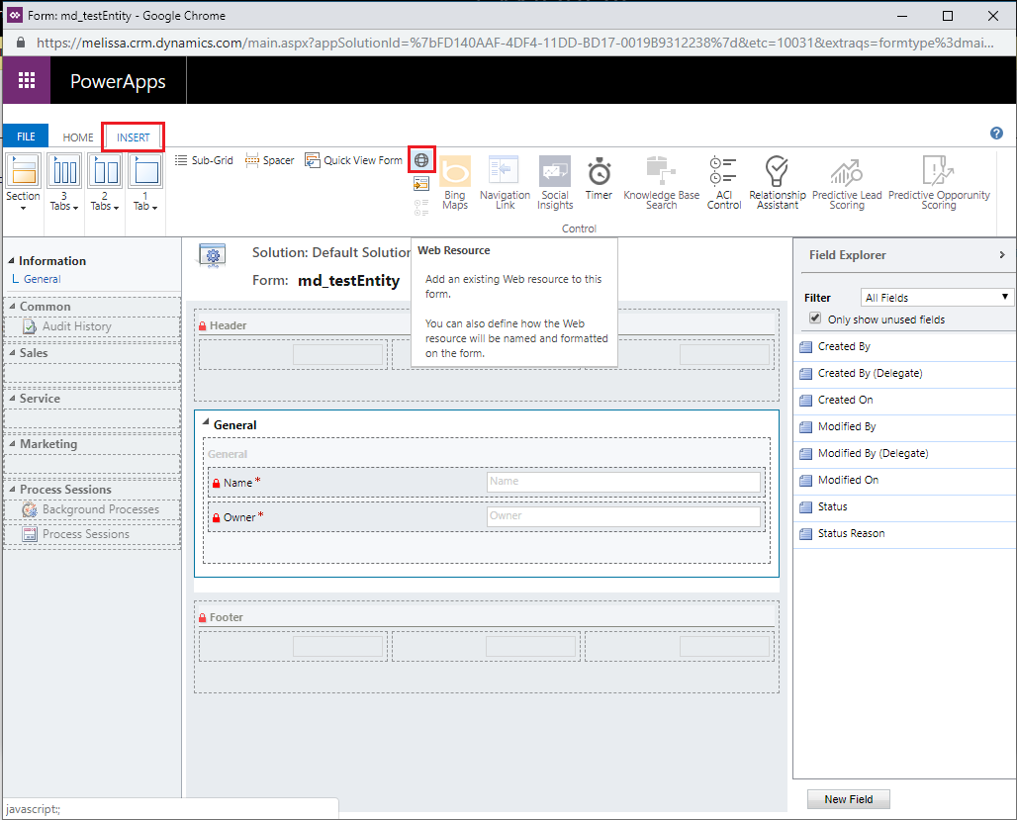Image resolution: width=1017 pixels, height=820 pixels.
Task: Select the Status field
Action: 905,506
